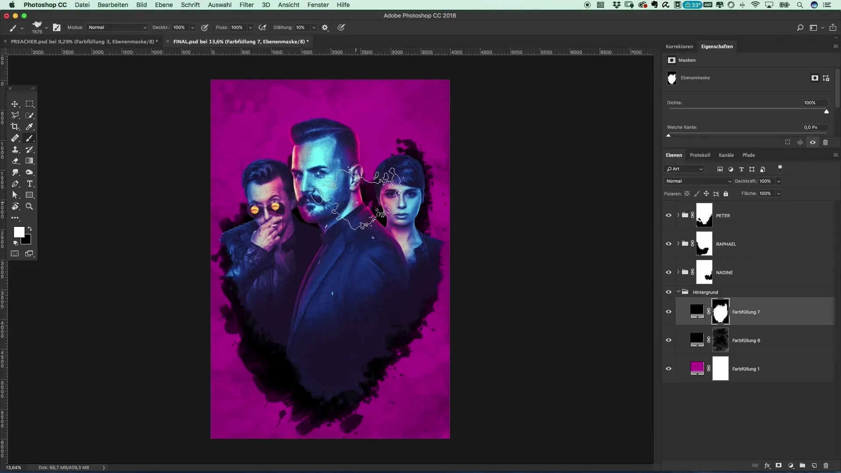
Task: Select the Healing Brush tool
Action: click(x=15, y=138)
